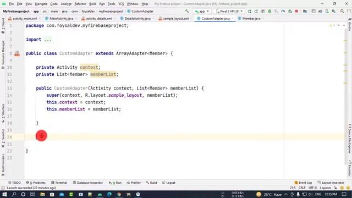Click the Profile app gauge icon
Screen dimensions: 352x198
click(283, 11)
